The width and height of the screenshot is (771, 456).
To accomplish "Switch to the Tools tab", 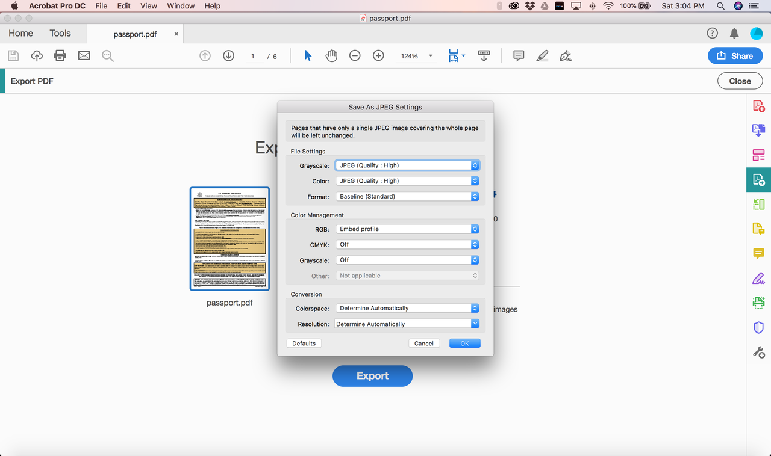I will [x=60, y=34].
